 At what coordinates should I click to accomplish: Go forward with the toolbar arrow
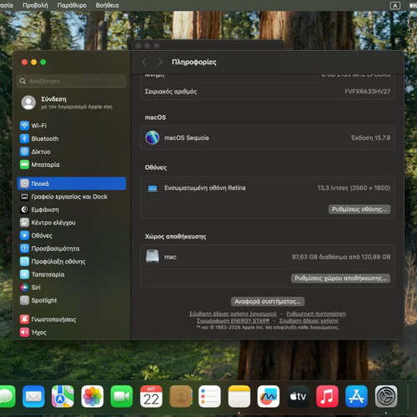click(160, 62)
